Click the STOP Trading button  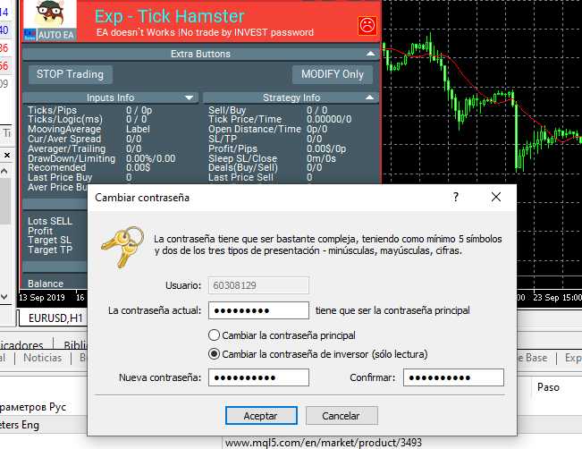point(70,74)
